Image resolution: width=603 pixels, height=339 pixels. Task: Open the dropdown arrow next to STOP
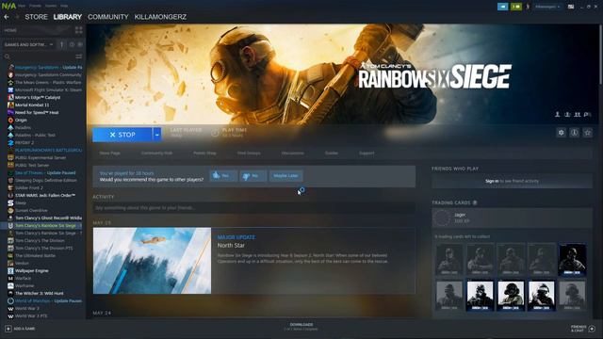pyautogui.click(x=157, y=135)
